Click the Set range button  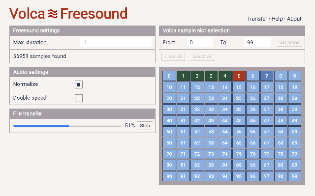click(x=289, y=42)
